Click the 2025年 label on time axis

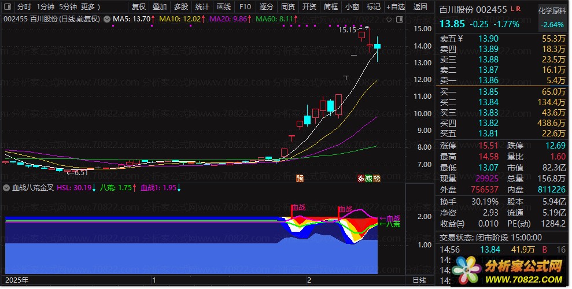pos(17,280)
